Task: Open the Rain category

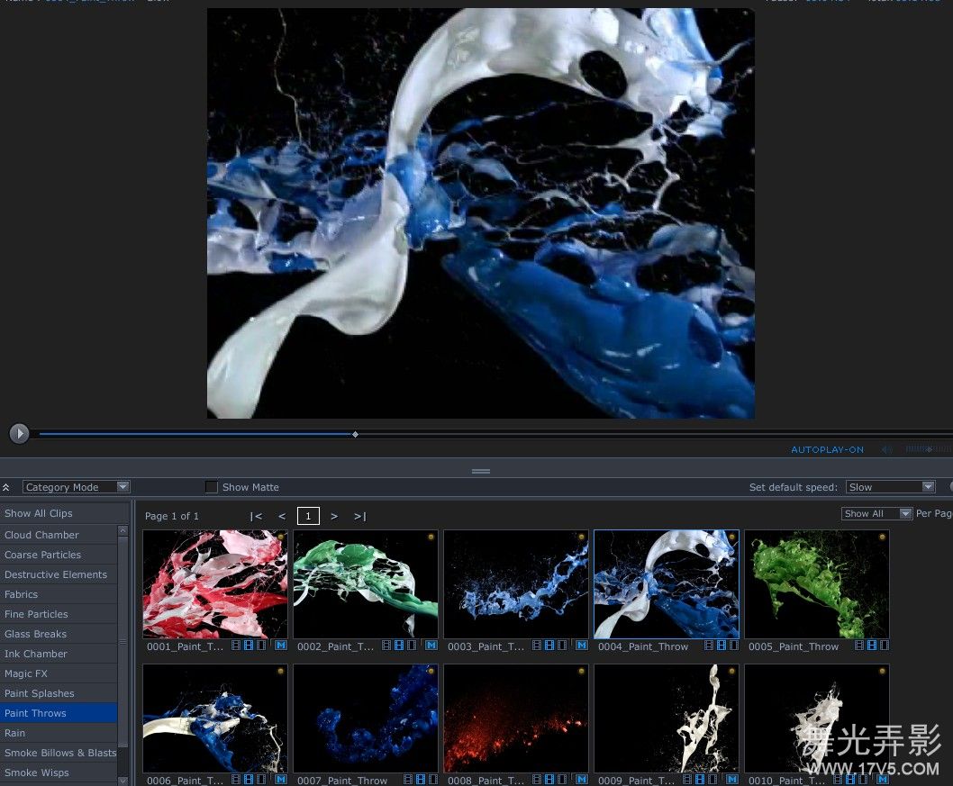Action: [59, 733]
